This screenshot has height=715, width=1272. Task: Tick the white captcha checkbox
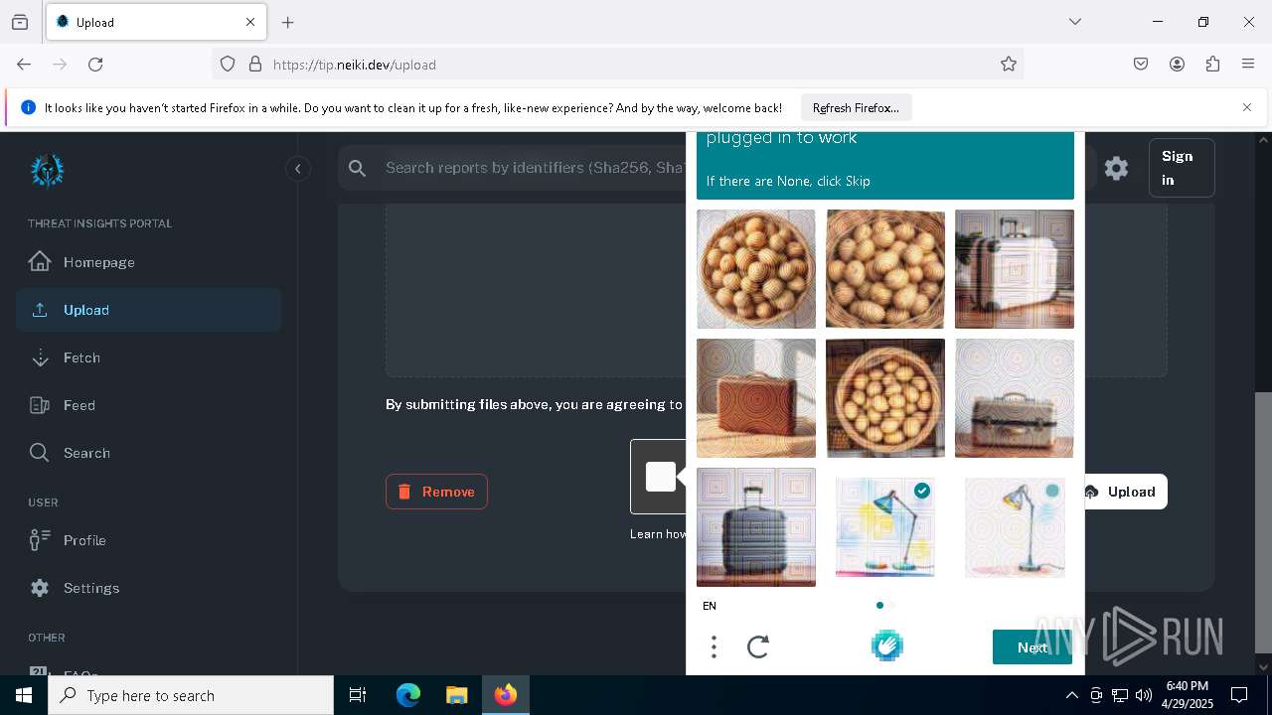tap(661, 477)
